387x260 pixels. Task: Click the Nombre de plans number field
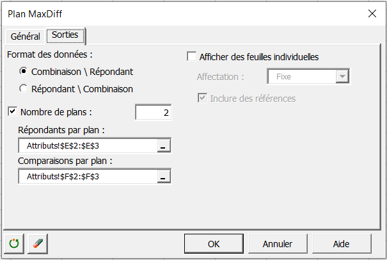pyautogui.click(x=154, y=113)
